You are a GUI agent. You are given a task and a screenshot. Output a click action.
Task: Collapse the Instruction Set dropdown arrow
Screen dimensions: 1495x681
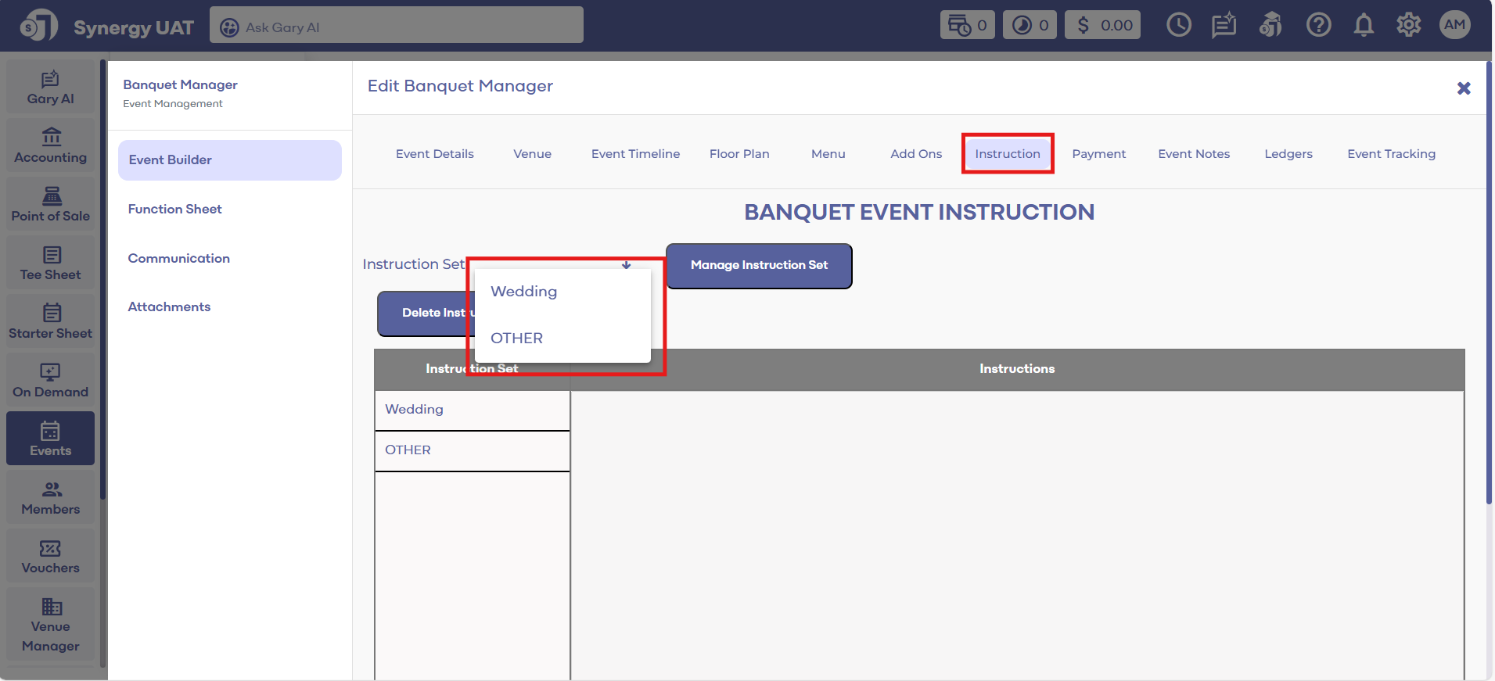(x=626, y=265)
